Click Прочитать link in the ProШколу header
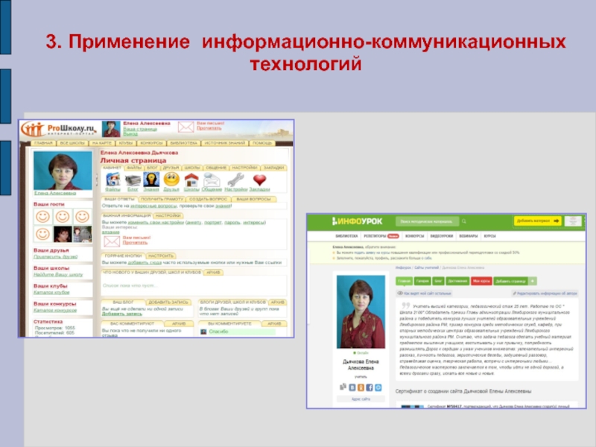596x447 pixels. tap(209, 128)
